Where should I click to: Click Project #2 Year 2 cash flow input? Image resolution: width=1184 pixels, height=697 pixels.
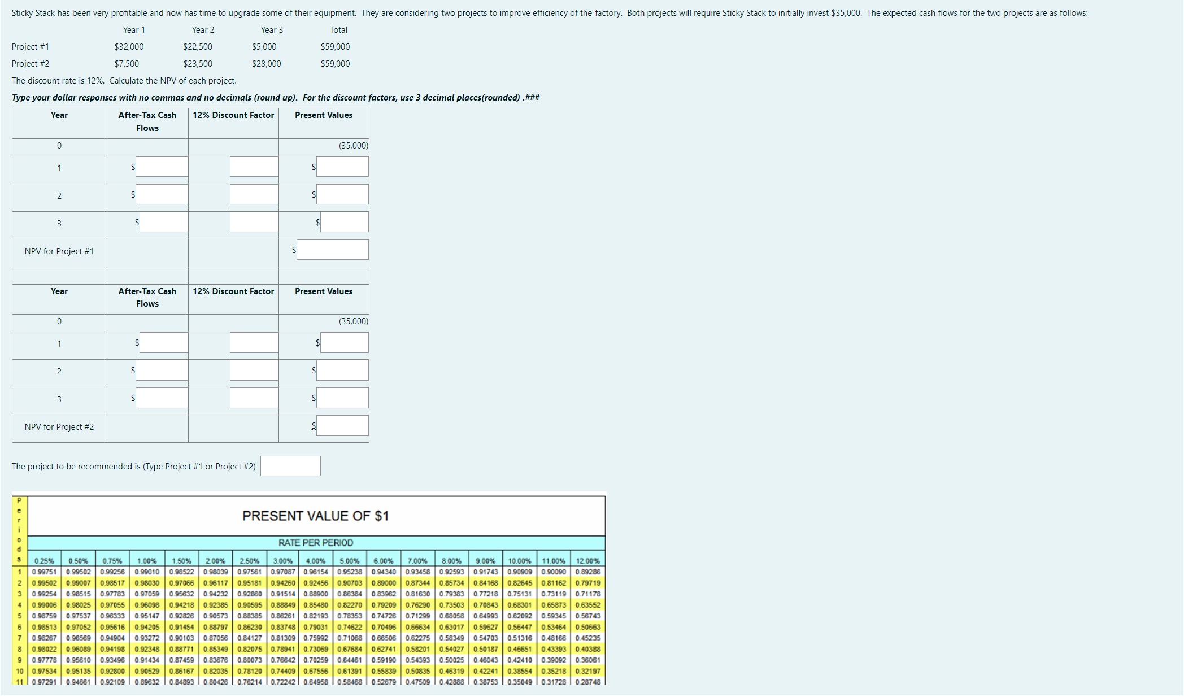point(162,371)
